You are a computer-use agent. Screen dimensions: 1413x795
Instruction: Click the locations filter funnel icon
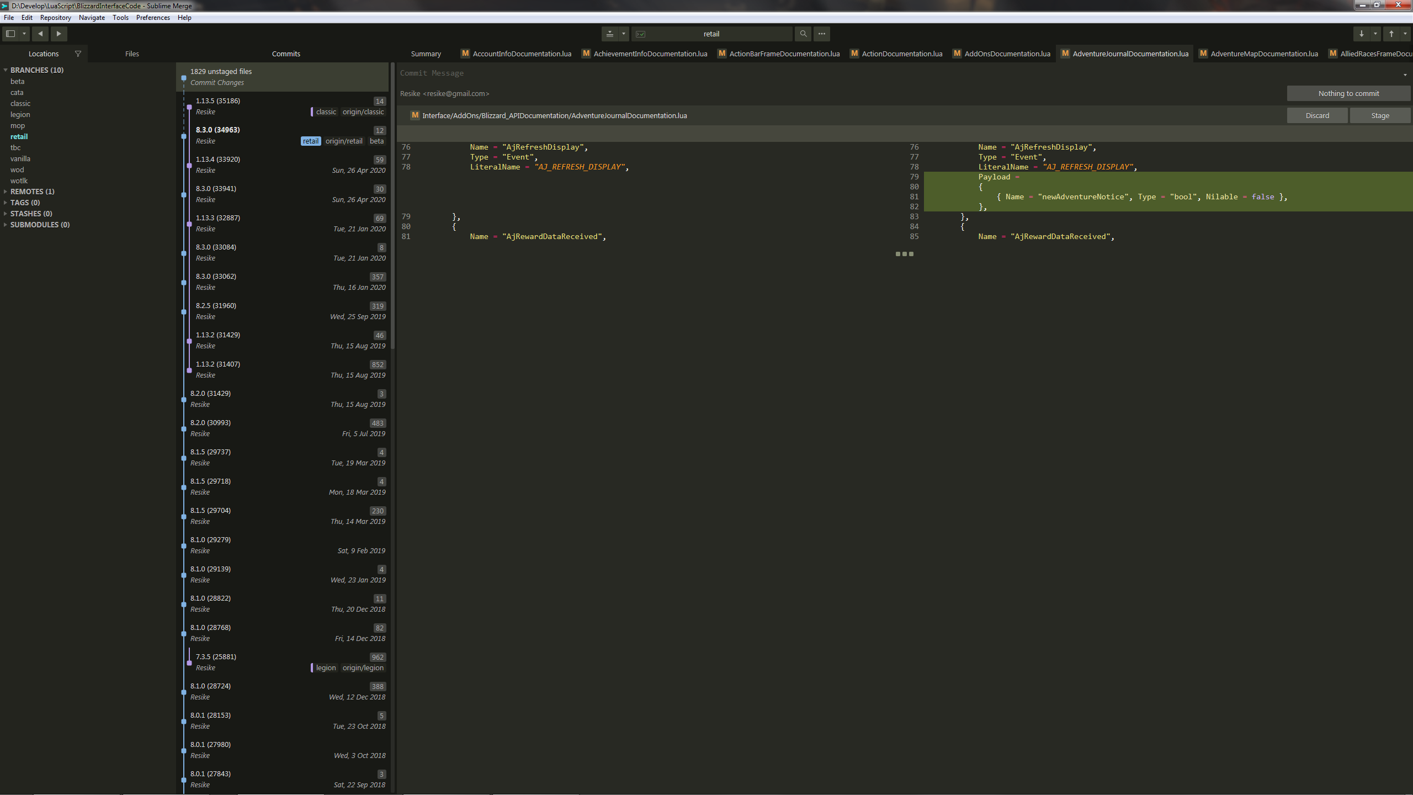pos(78,54)
